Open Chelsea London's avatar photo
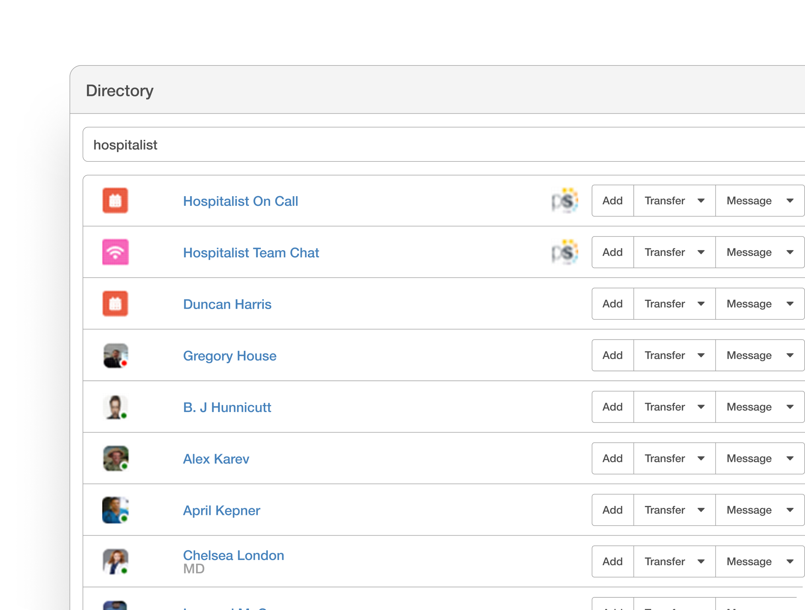The image size is (805, 610). [x=115, y=562]
